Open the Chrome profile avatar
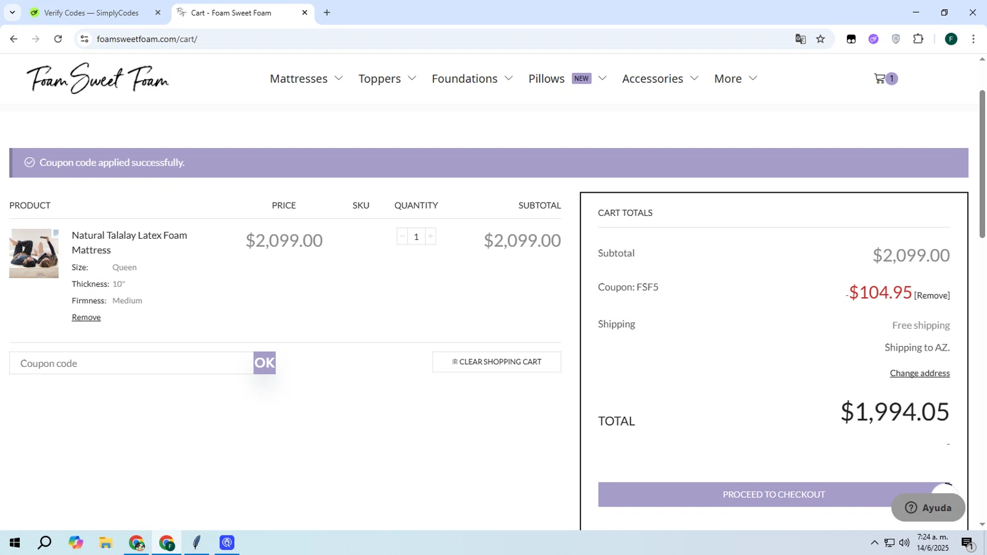Image resolution: width=987 pixels, height=555 pixels. (x=951, y=39)
